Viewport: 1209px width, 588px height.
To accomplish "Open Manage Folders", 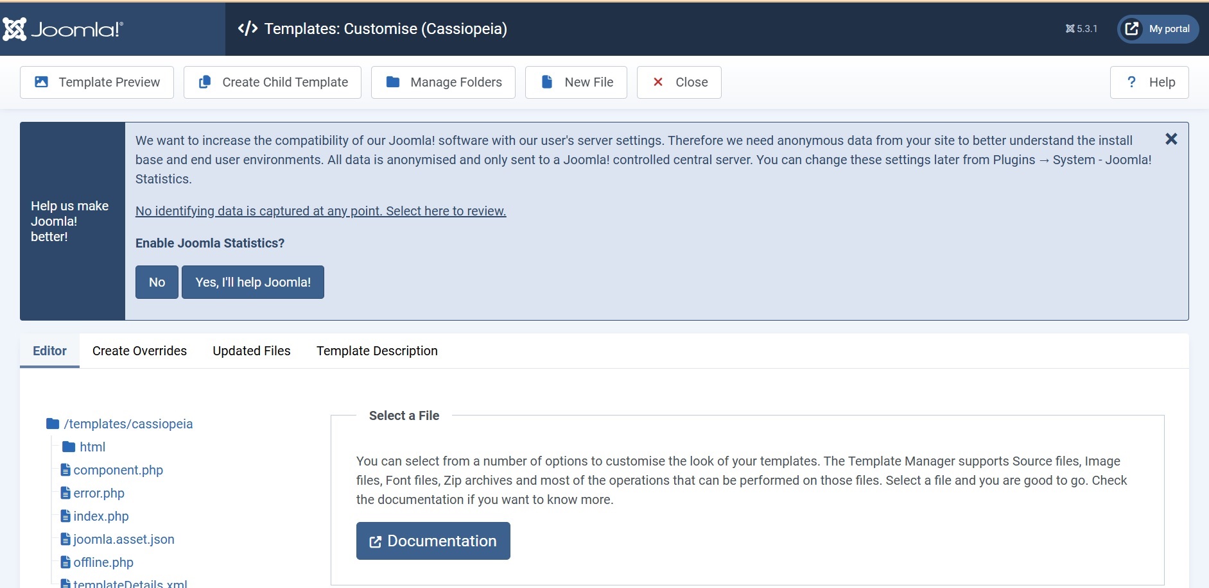I will pyautogui.click(x=443, y=82).
